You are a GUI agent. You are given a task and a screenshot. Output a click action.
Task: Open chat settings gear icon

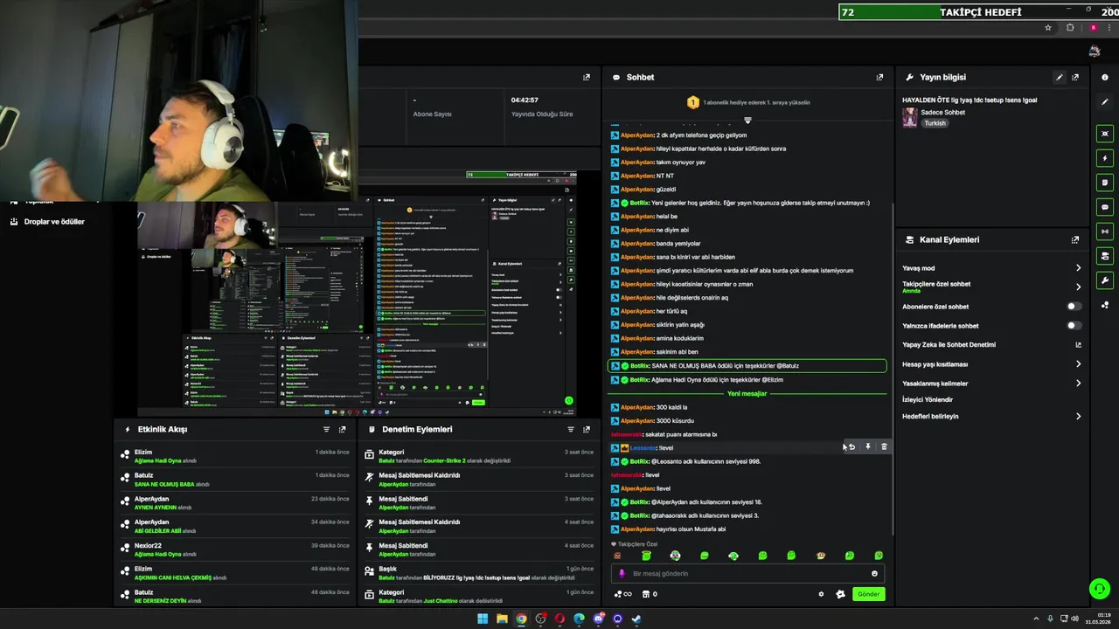click(x=821, y=594)
